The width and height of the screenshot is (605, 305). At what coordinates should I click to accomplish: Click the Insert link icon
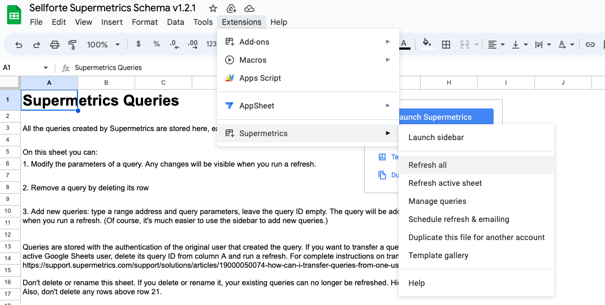590,45
